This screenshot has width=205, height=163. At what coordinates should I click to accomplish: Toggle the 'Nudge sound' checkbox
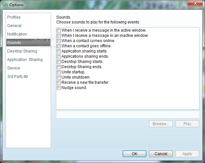pos(59,88)
